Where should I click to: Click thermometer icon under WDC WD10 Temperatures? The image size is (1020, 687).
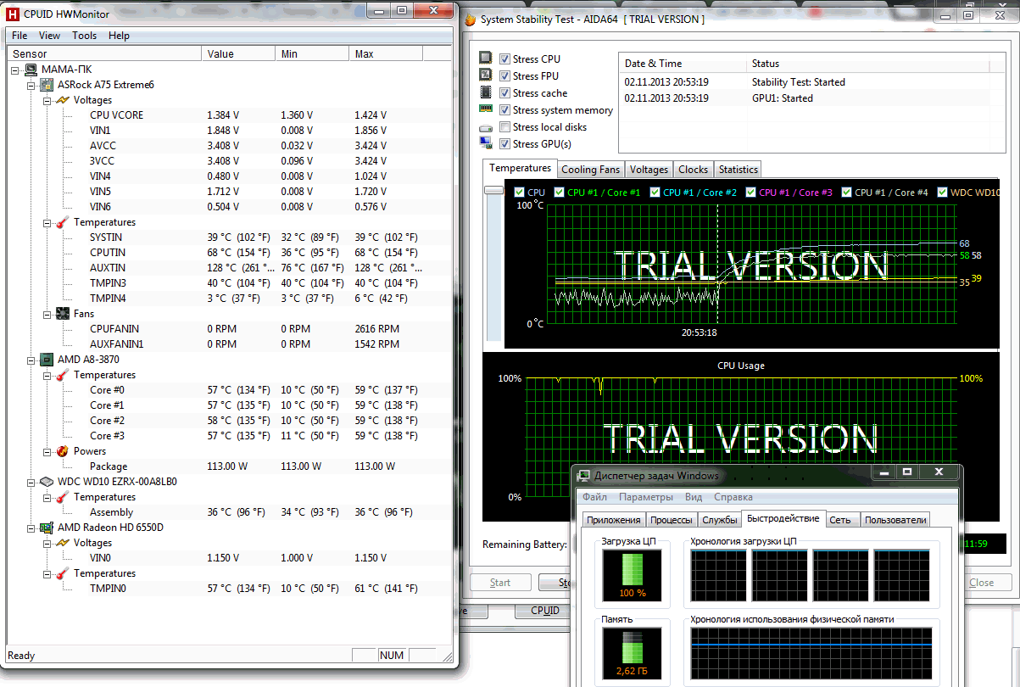63,497
